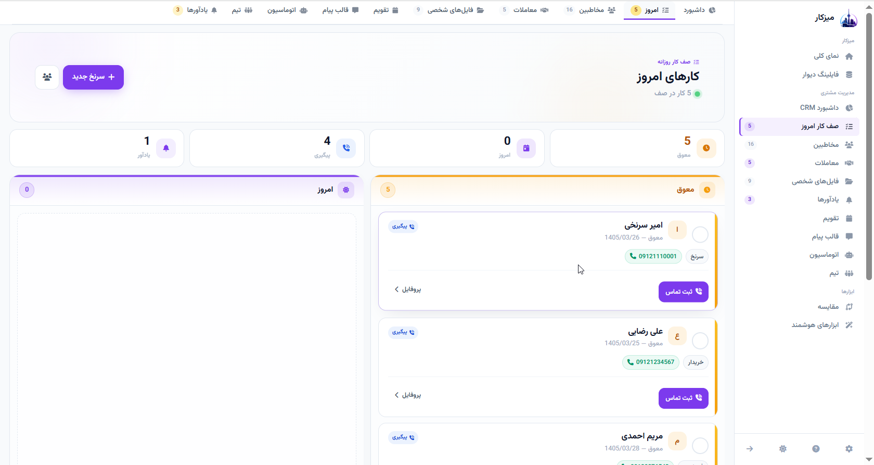Click the people icon beside sidebar مخاطبین
This screenshot has height=465, width=874.
[849, 145]
